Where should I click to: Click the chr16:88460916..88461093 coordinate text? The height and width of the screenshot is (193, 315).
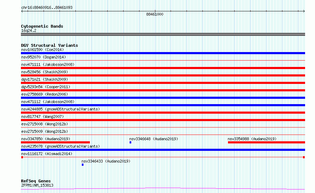pyautogui.click(x=47, y=7)
